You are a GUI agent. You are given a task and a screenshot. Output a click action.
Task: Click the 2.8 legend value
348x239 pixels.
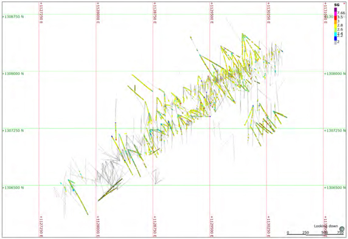(x=340, y=26)
